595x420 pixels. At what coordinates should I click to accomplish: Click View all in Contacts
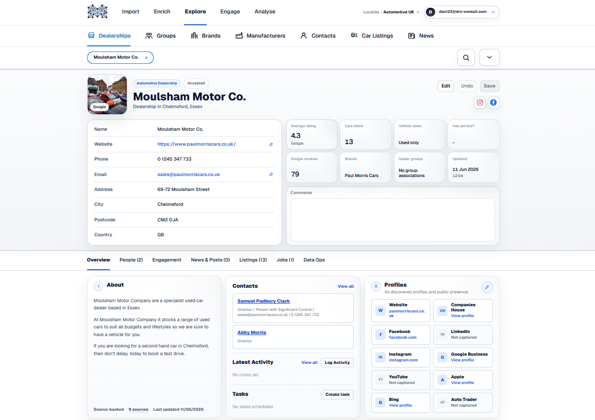pyautogui.click(x=345, y=286)
